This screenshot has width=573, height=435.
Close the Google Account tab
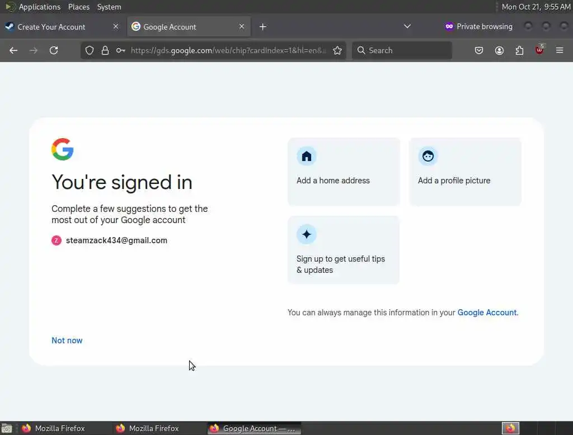pos(242,27)
